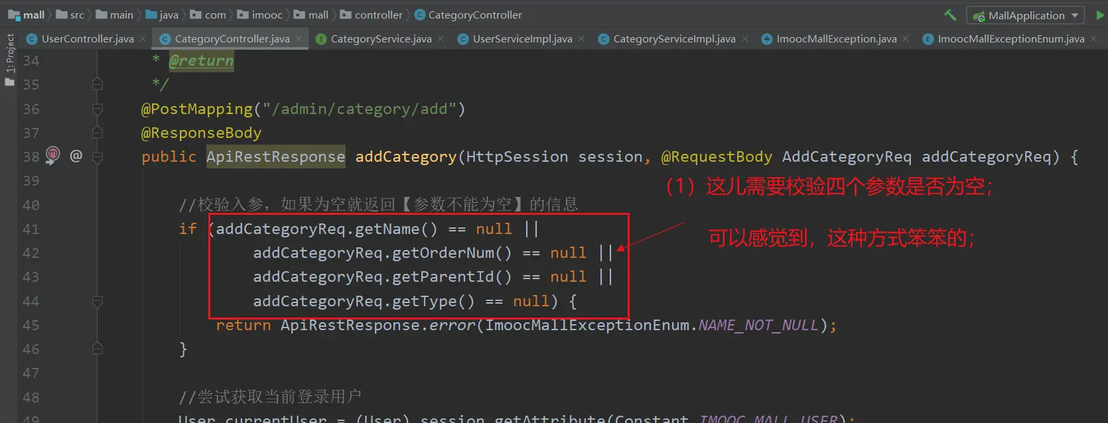Toggle the fold marker on line 36
Viewport: 1108px width, 423px height.
(x=98, y=109)
